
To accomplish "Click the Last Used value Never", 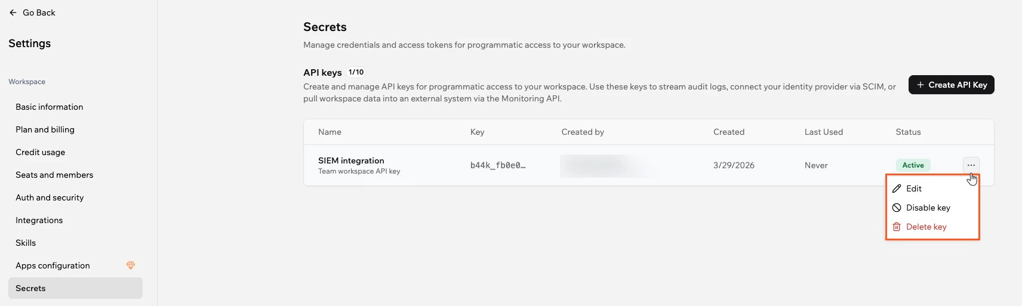I will pos(816,165).
